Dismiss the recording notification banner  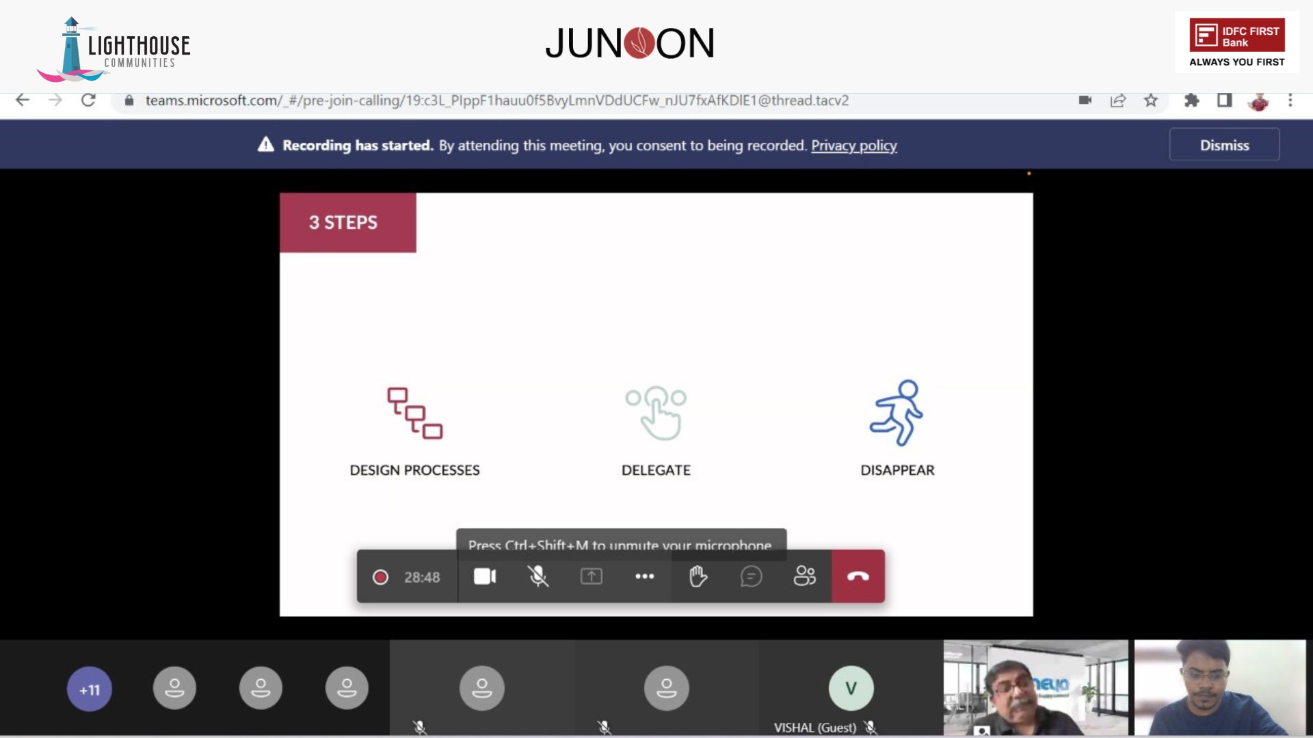point(1223,145)
